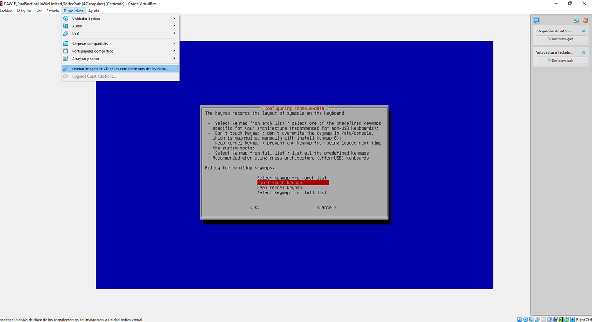Screen dimensions: 592x322
Task: Expand the USB submenu arrow
Action: tap(174, 33)
